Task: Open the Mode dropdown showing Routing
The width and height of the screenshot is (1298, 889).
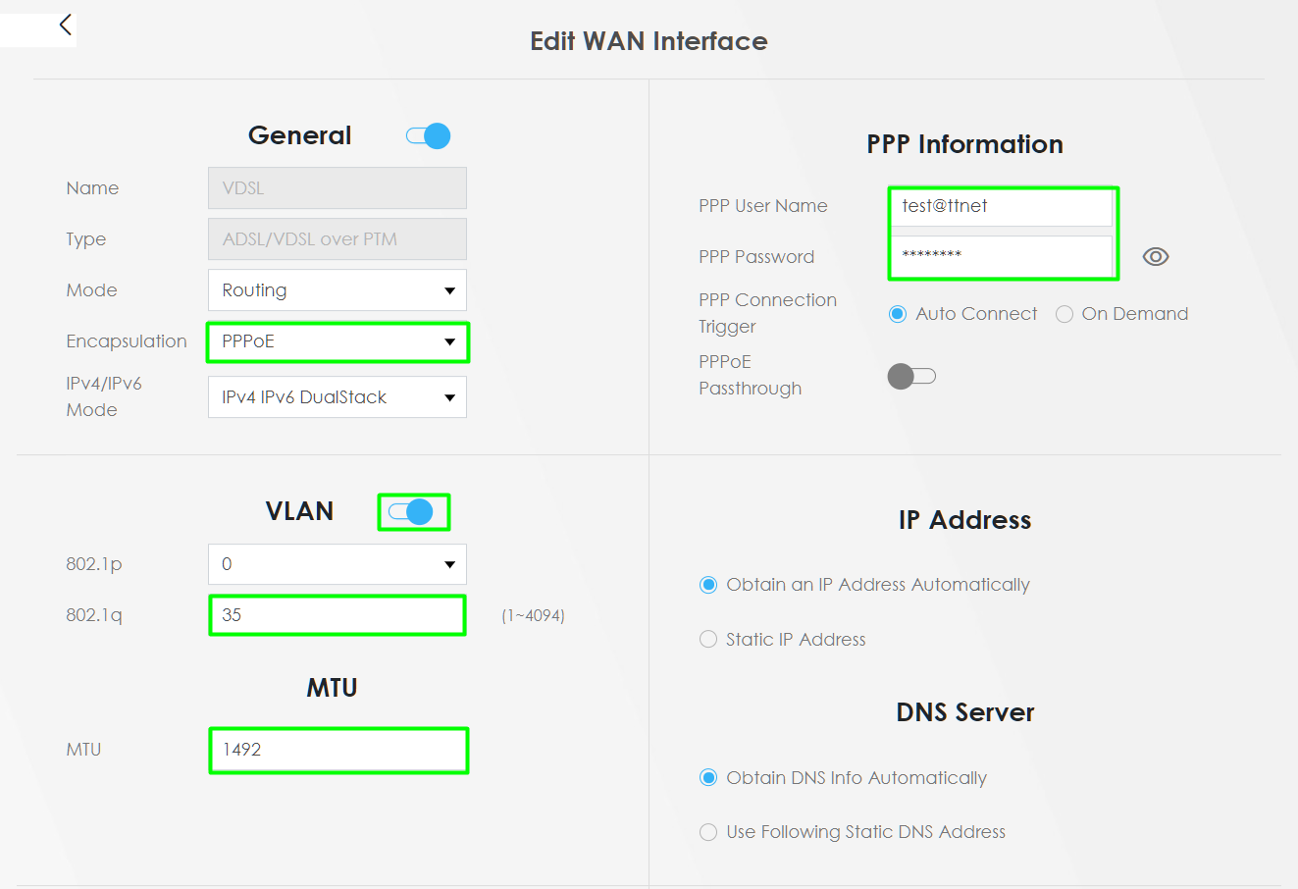Action: click(337, 290)
